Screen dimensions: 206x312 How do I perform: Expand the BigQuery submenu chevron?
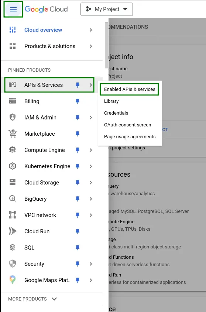click(91, 199)
